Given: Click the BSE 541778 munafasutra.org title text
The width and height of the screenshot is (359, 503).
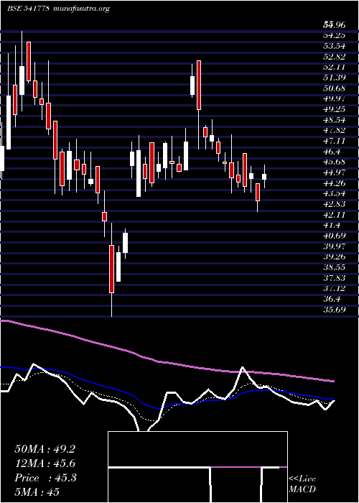Looking at the screenshot, I should [x=58, y=9].
